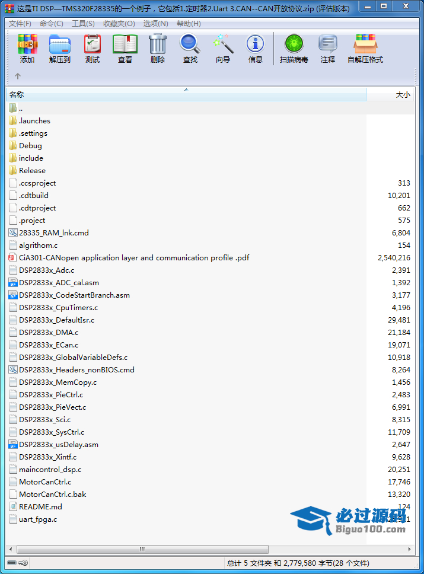The height and width of the screenshot is (574, 424).
Task: Click the horizontal scrollbar left arrow
Action: (11, 549)
